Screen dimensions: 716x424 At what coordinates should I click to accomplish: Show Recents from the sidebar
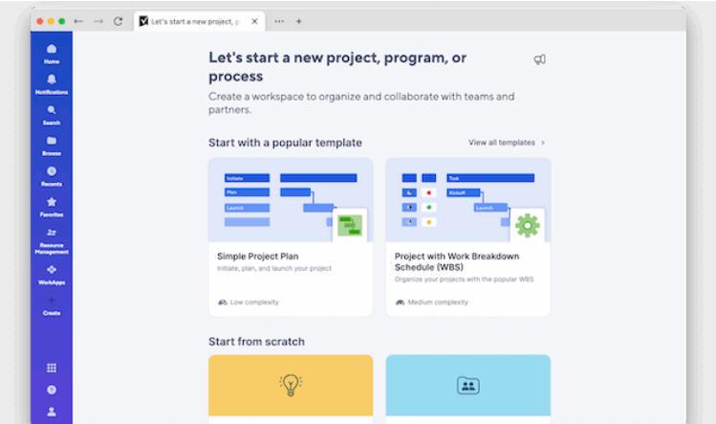coord(52,173)
